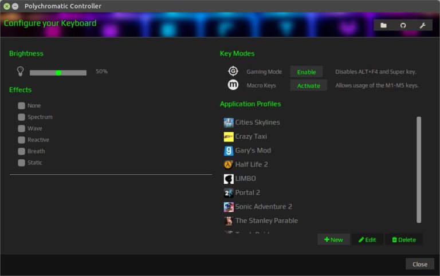Select The Stanley Parable profile name
The height and width of the screenshot is (276, 440).
266,221
